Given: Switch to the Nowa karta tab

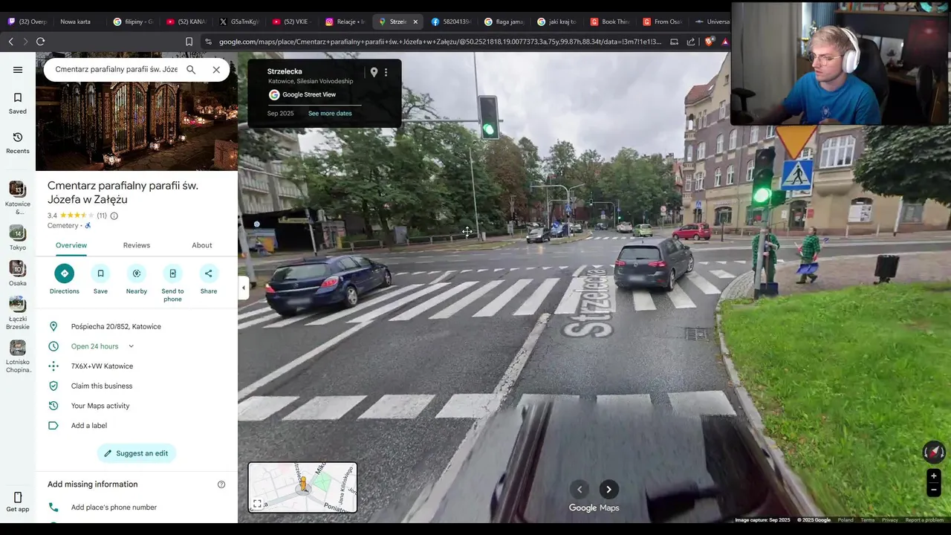Looking at the screenshot, I should [75, 22].
